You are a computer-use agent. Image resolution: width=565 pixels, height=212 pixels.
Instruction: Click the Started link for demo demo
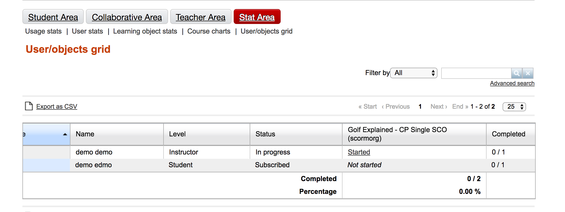[x=359, y=152]
